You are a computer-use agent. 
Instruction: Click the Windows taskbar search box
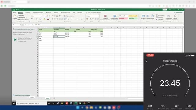(x=31, y=103)
